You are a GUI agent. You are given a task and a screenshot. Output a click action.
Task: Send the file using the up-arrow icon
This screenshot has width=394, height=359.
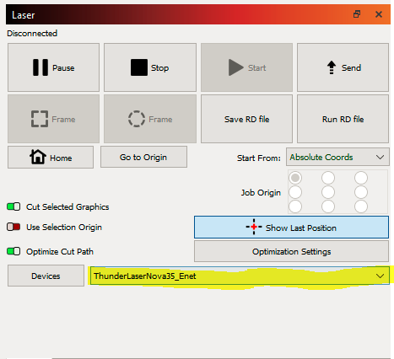tap(343, 67)
